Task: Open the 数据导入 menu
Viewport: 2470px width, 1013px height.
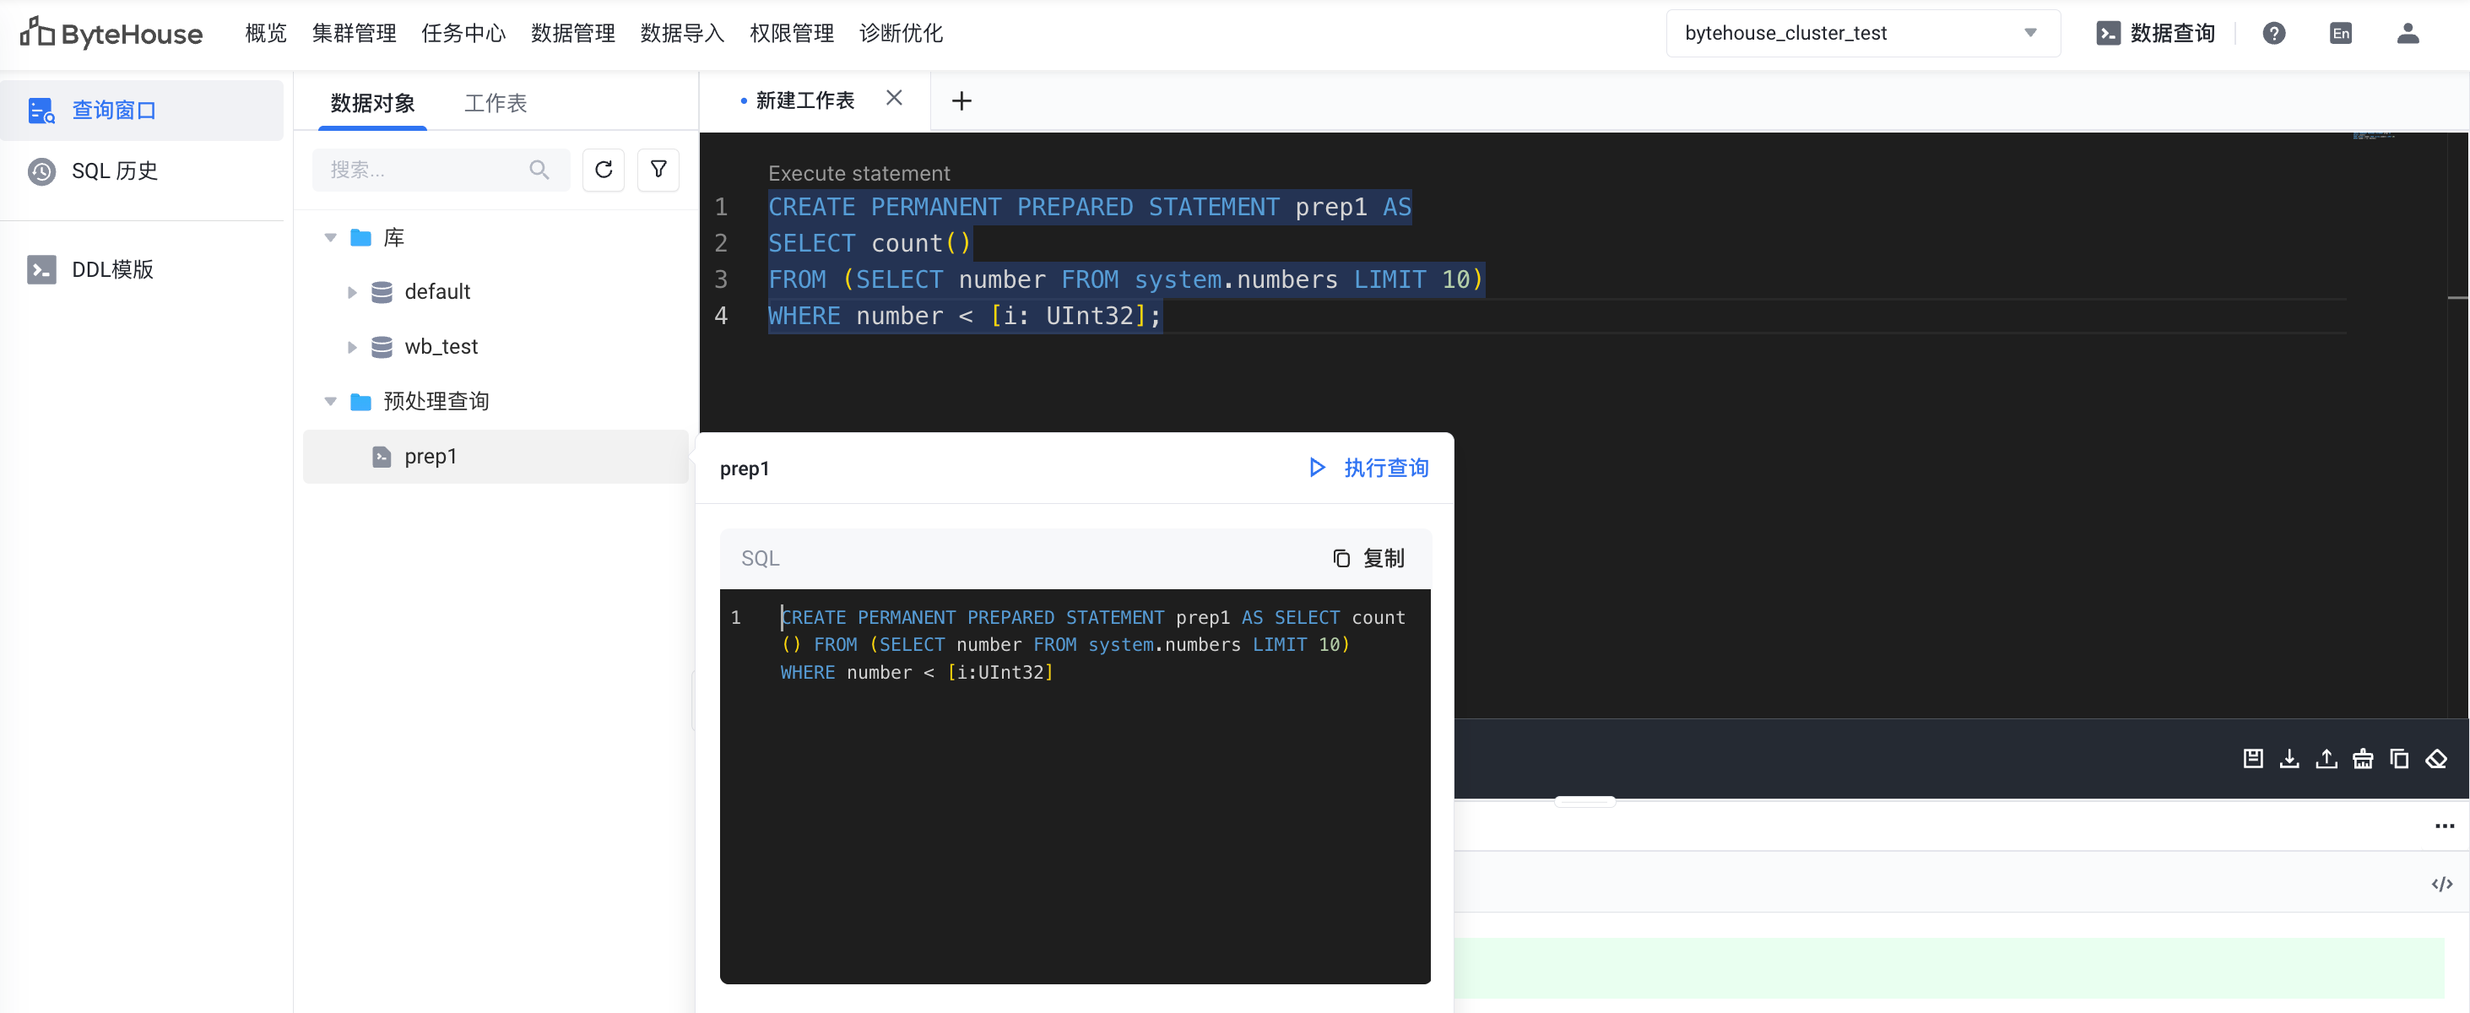Action: [682, 34]
